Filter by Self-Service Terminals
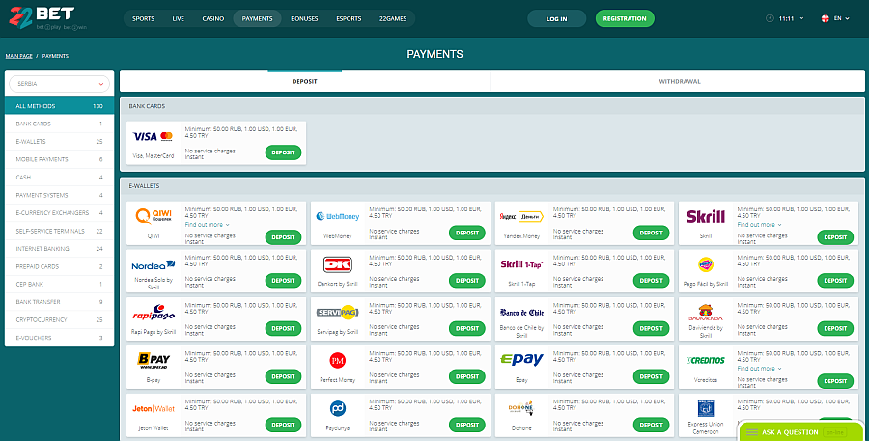Screen dimensions: 869x441 point(59,231)
